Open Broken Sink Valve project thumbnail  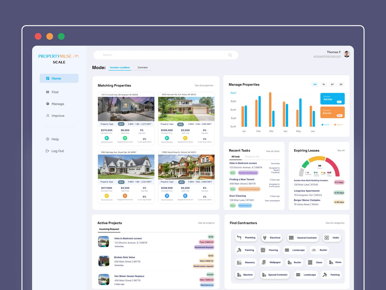point(104,261)
